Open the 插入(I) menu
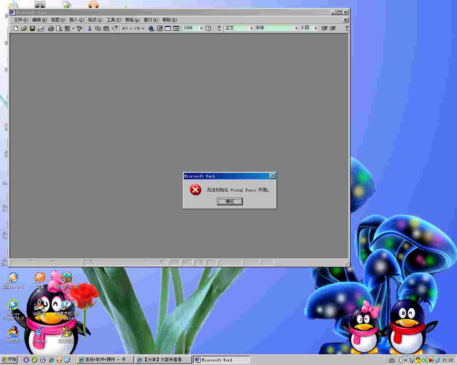The height and width of the screenshot is (365, 457). click(x=76, y=20)
